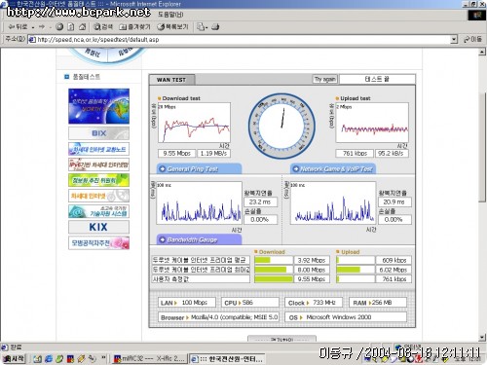Open the Start button on the taskbar

[x=14, y=358]
